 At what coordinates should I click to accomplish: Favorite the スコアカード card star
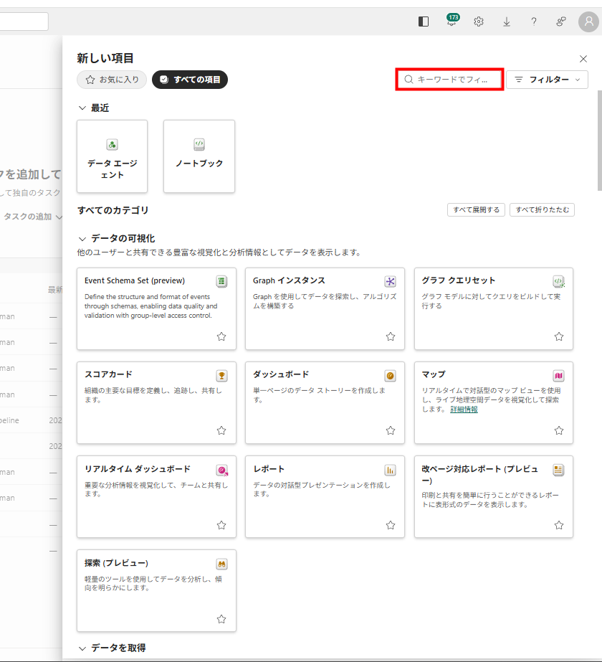(221, 430)
